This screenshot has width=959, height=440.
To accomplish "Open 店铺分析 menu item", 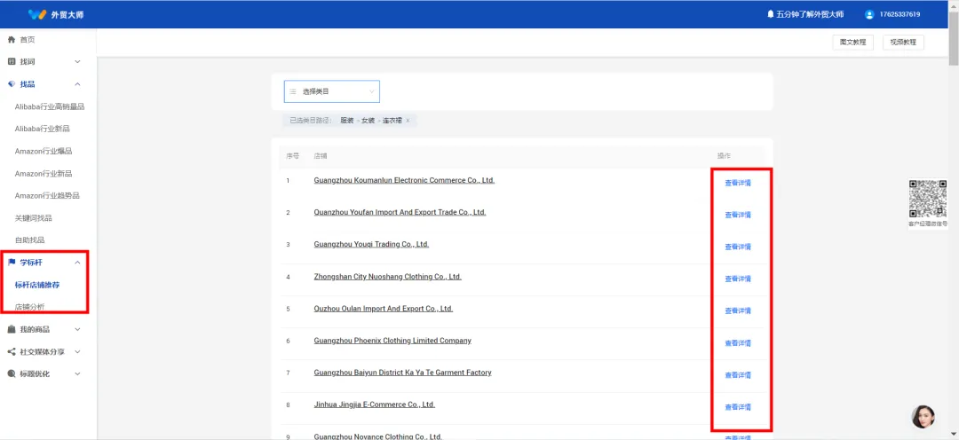I will pos(29,307).
